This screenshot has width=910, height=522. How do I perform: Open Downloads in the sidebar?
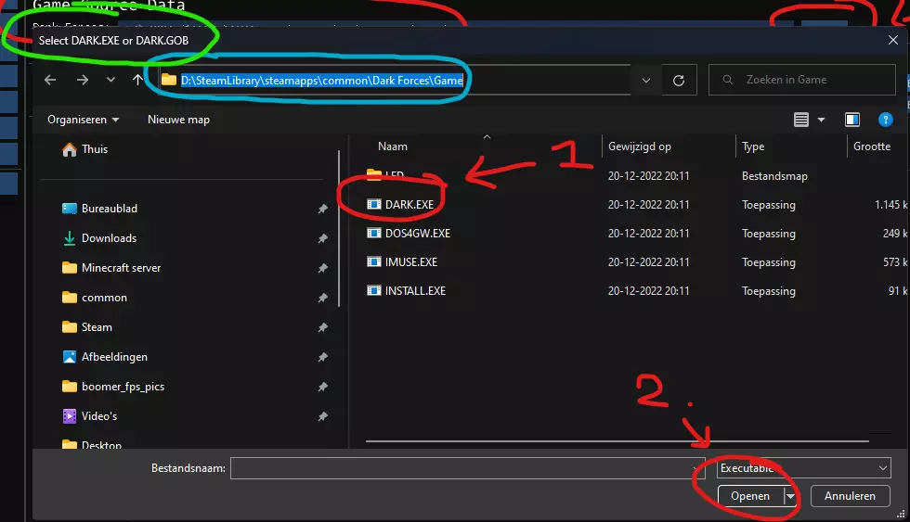pos(99,238)
